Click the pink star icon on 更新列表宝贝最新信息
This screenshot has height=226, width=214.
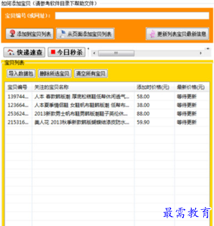[152, 34]
